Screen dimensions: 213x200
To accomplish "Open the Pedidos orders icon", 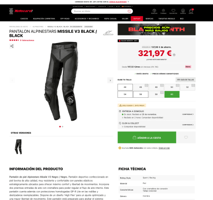I will point(154,11).
